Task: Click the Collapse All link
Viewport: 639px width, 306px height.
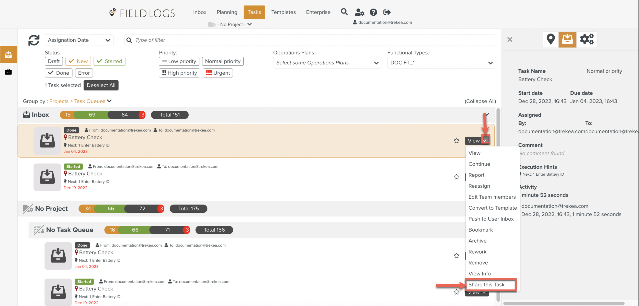Action: tap(480, 101)
